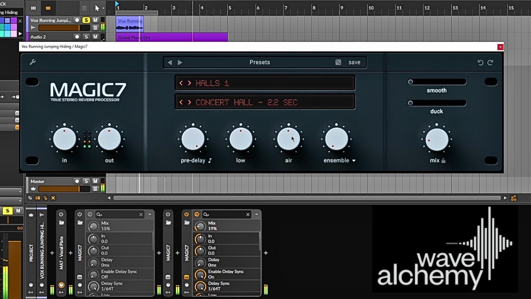The height and width of the screenshot is (299, 531).
Task: Click the arrow icon beside first MAGIC7 search
Action: pyautogui.click(x=149, y=214)
